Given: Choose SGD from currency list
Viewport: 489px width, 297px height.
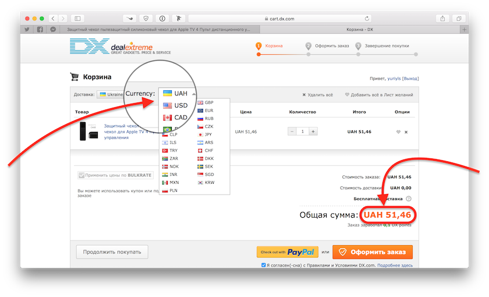Looking at the screenshot, I should [205, 174].
